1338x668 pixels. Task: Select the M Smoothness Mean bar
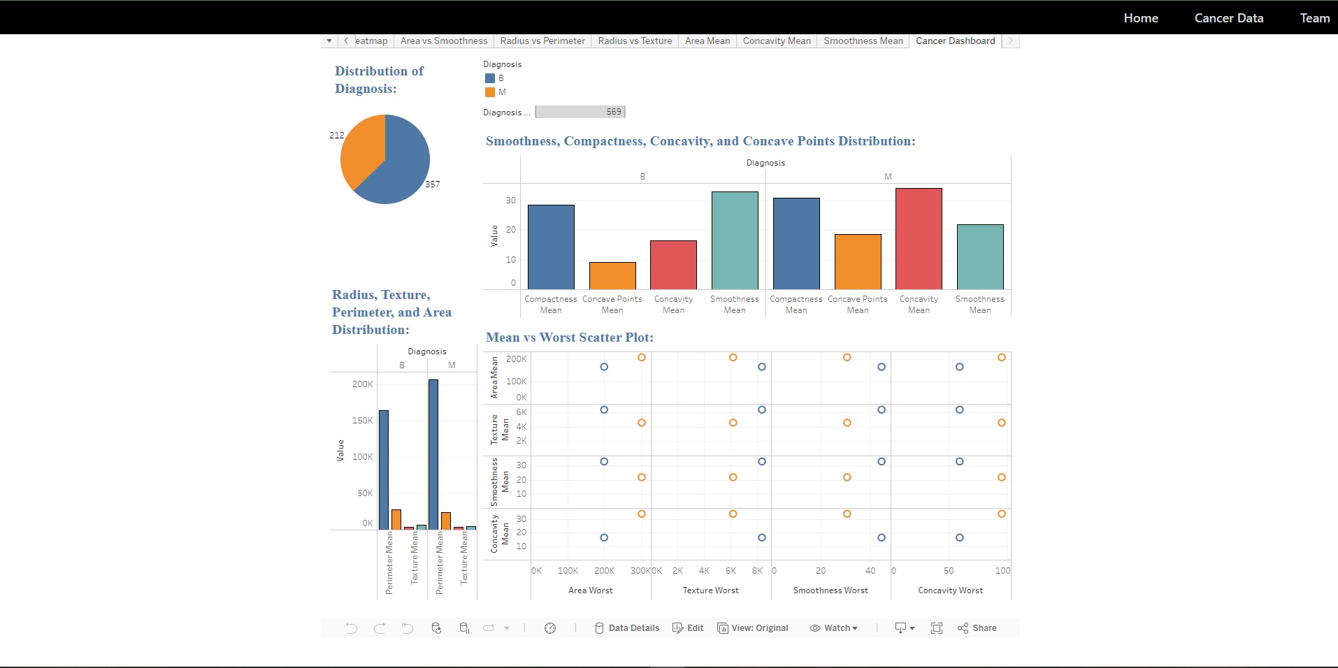point(980,257)
